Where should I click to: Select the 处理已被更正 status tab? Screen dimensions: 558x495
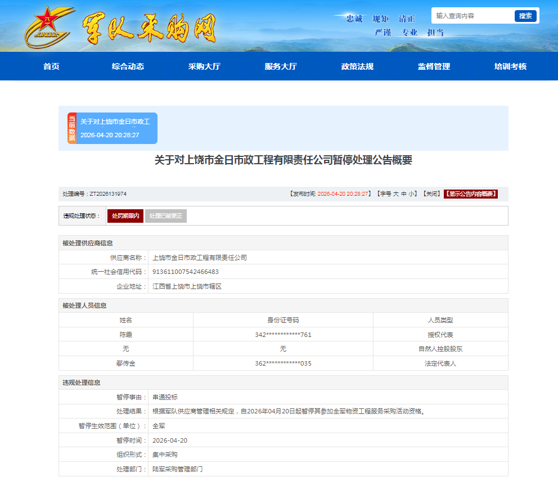(166, 216)
